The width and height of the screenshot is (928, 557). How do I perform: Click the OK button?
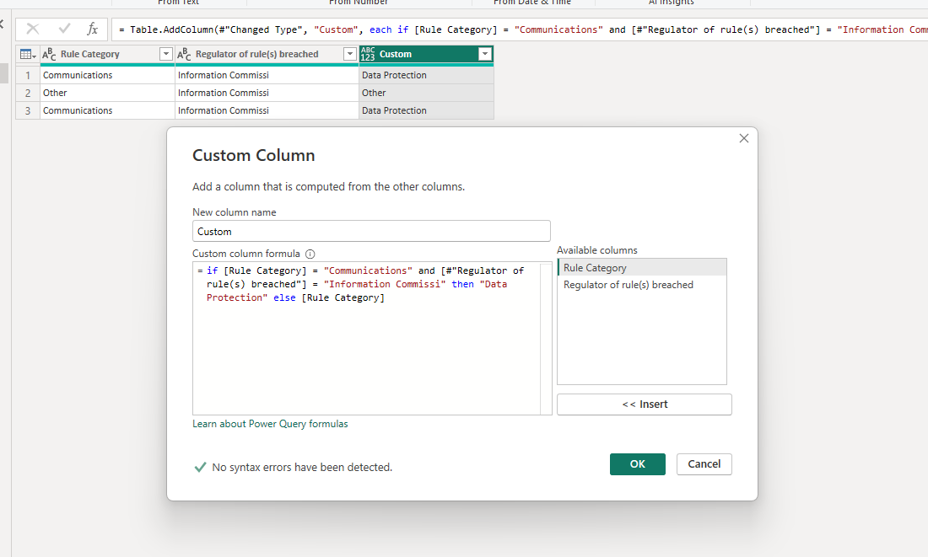click(638, 464)
